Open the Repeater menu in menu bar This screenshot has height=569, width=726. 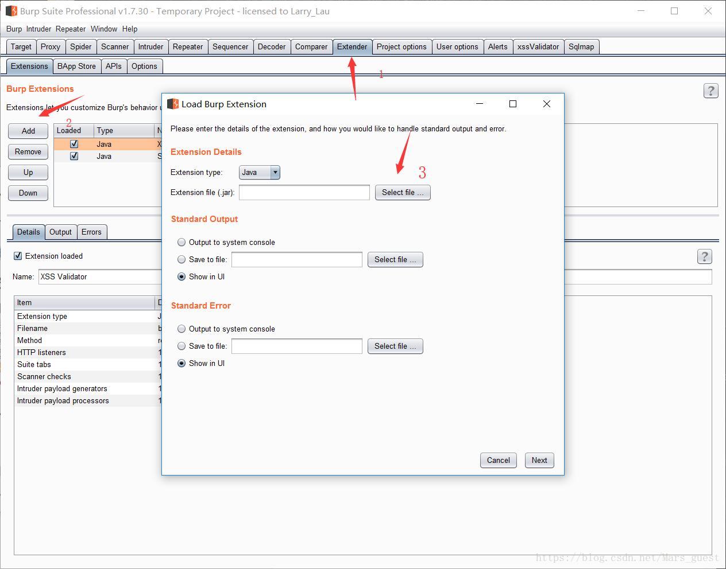(x=71, y=29)
